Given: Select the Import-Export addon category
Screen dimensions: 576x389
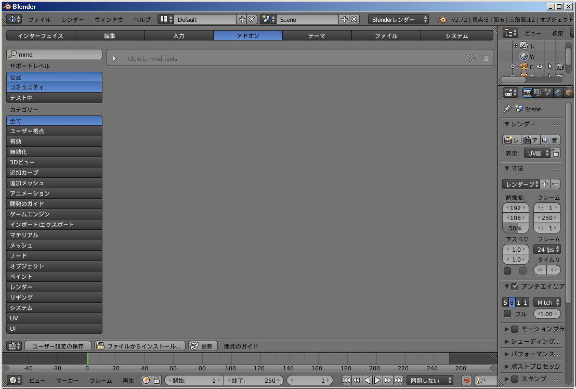Looking at the screenshot, I should click(55, 225).
